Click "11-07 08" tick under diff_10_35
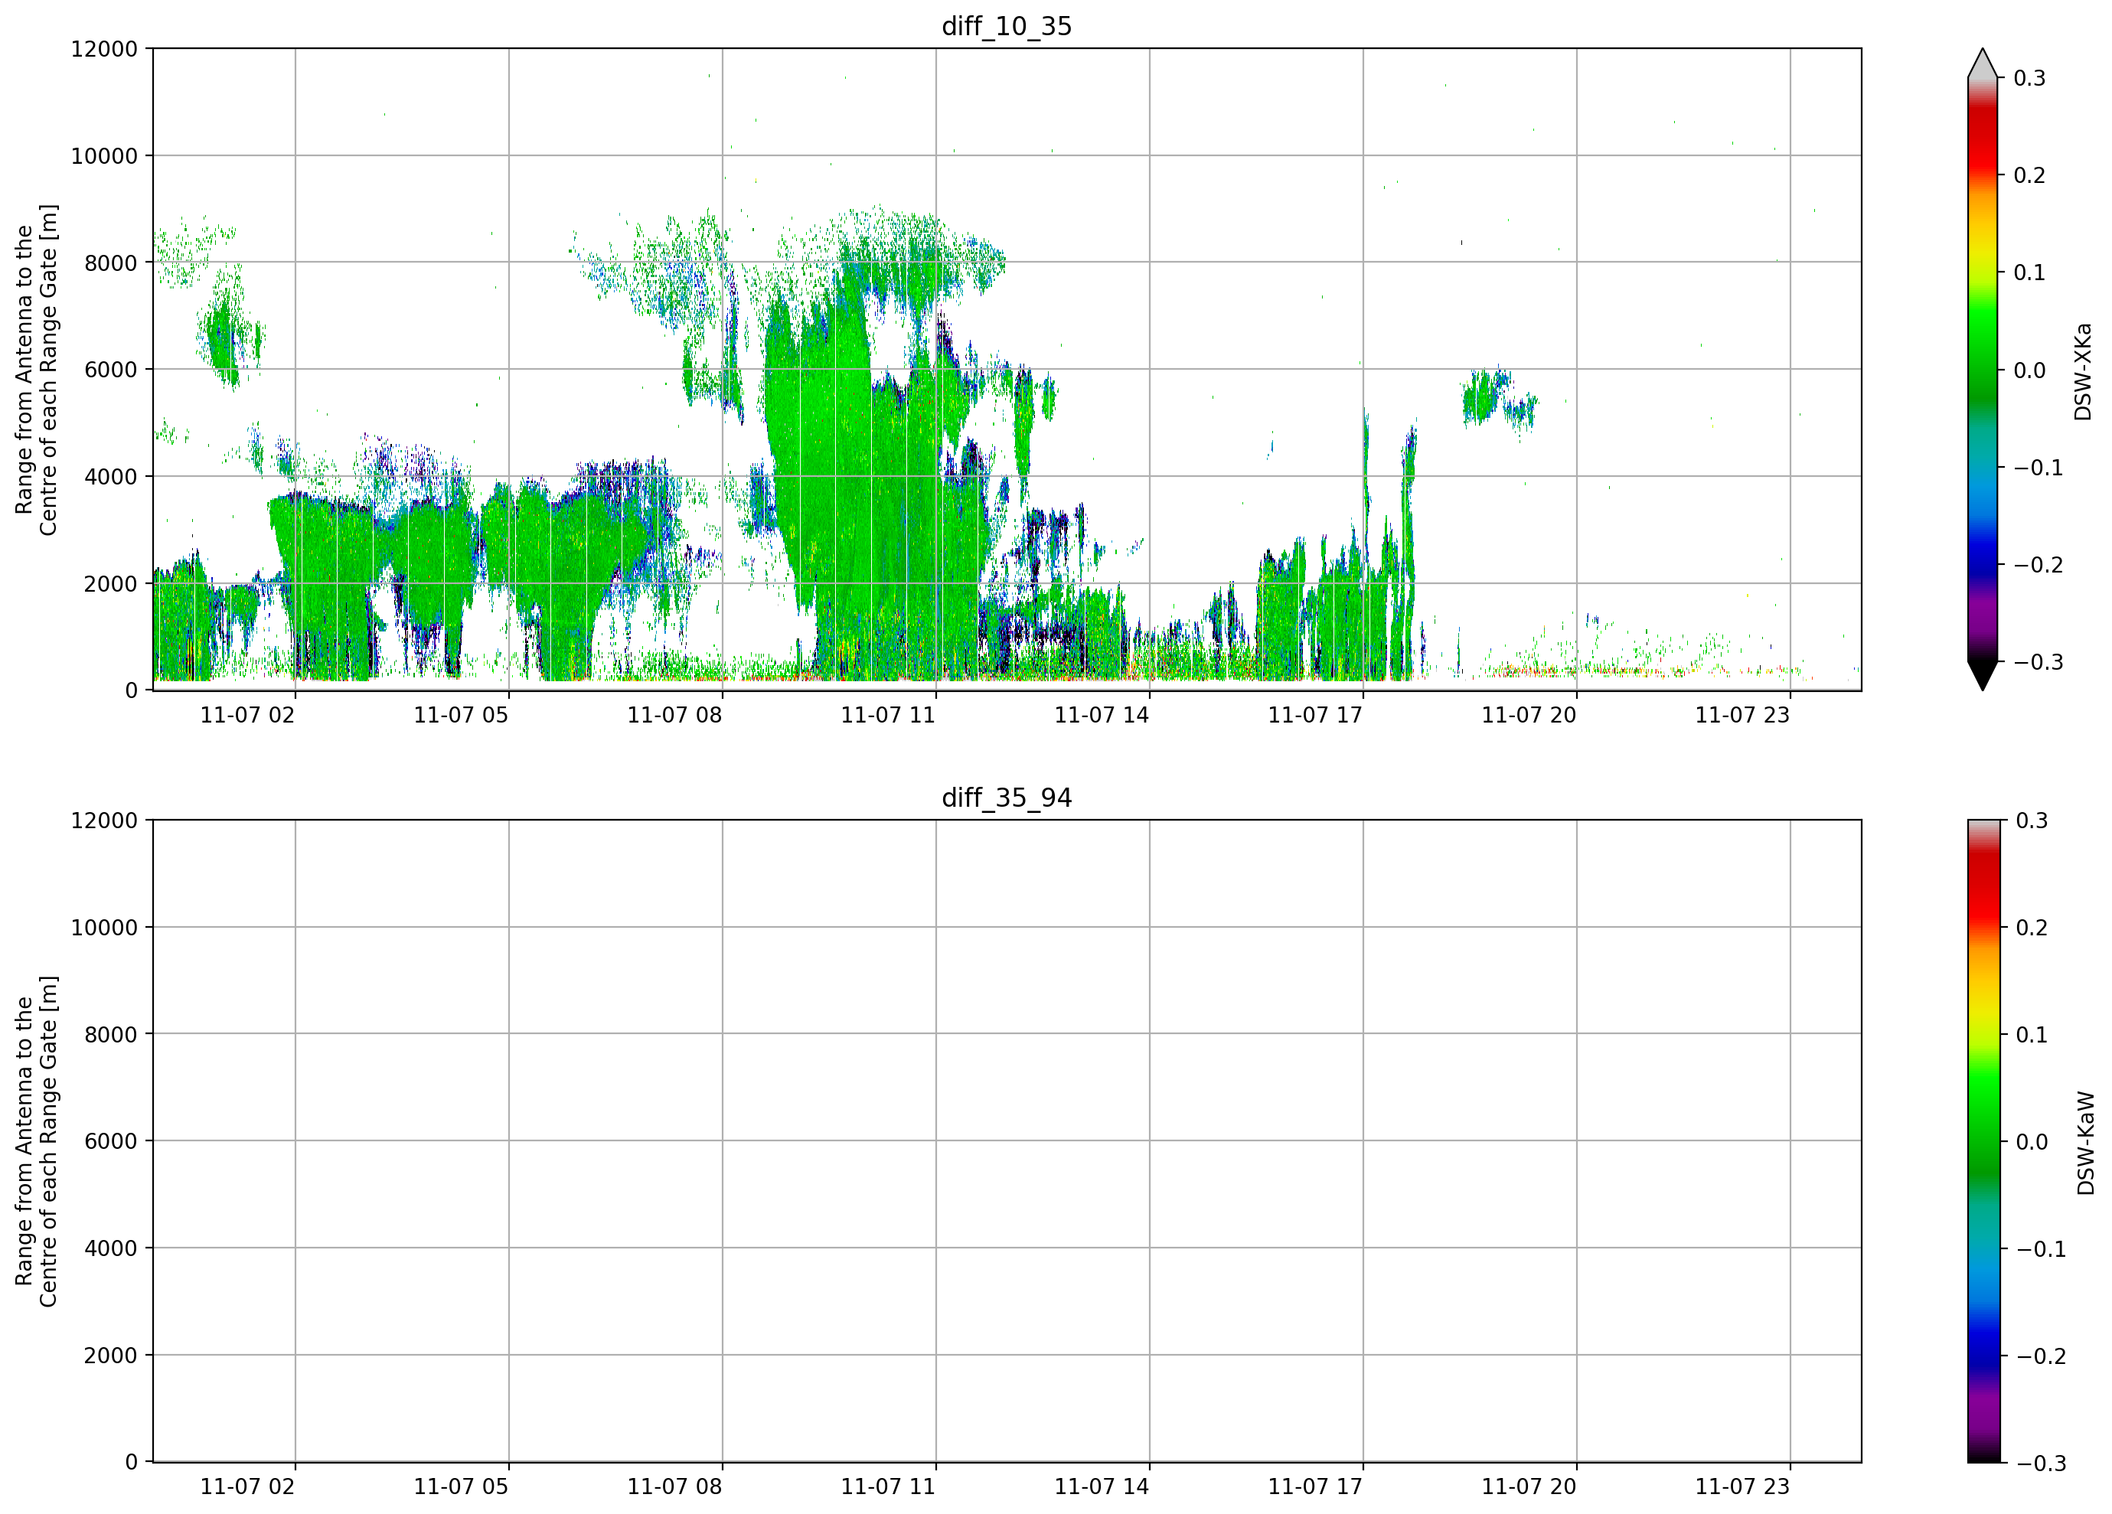The height and width of the screenshot is (1514, 2112). [x=674, y=715]
